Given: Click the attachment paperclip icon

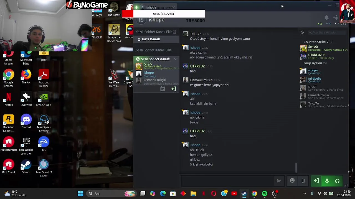Looking at the screenshot, I should (x=303, y=181).
